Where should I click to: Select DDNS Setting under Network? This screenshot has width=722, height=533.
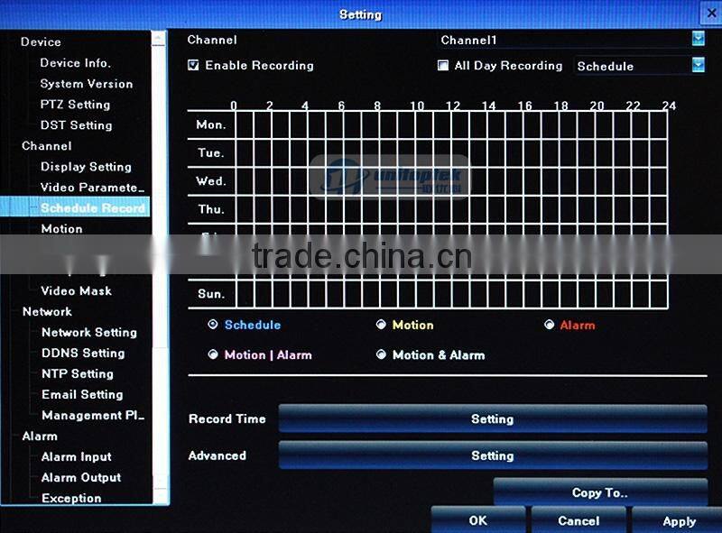pos(83,353)
